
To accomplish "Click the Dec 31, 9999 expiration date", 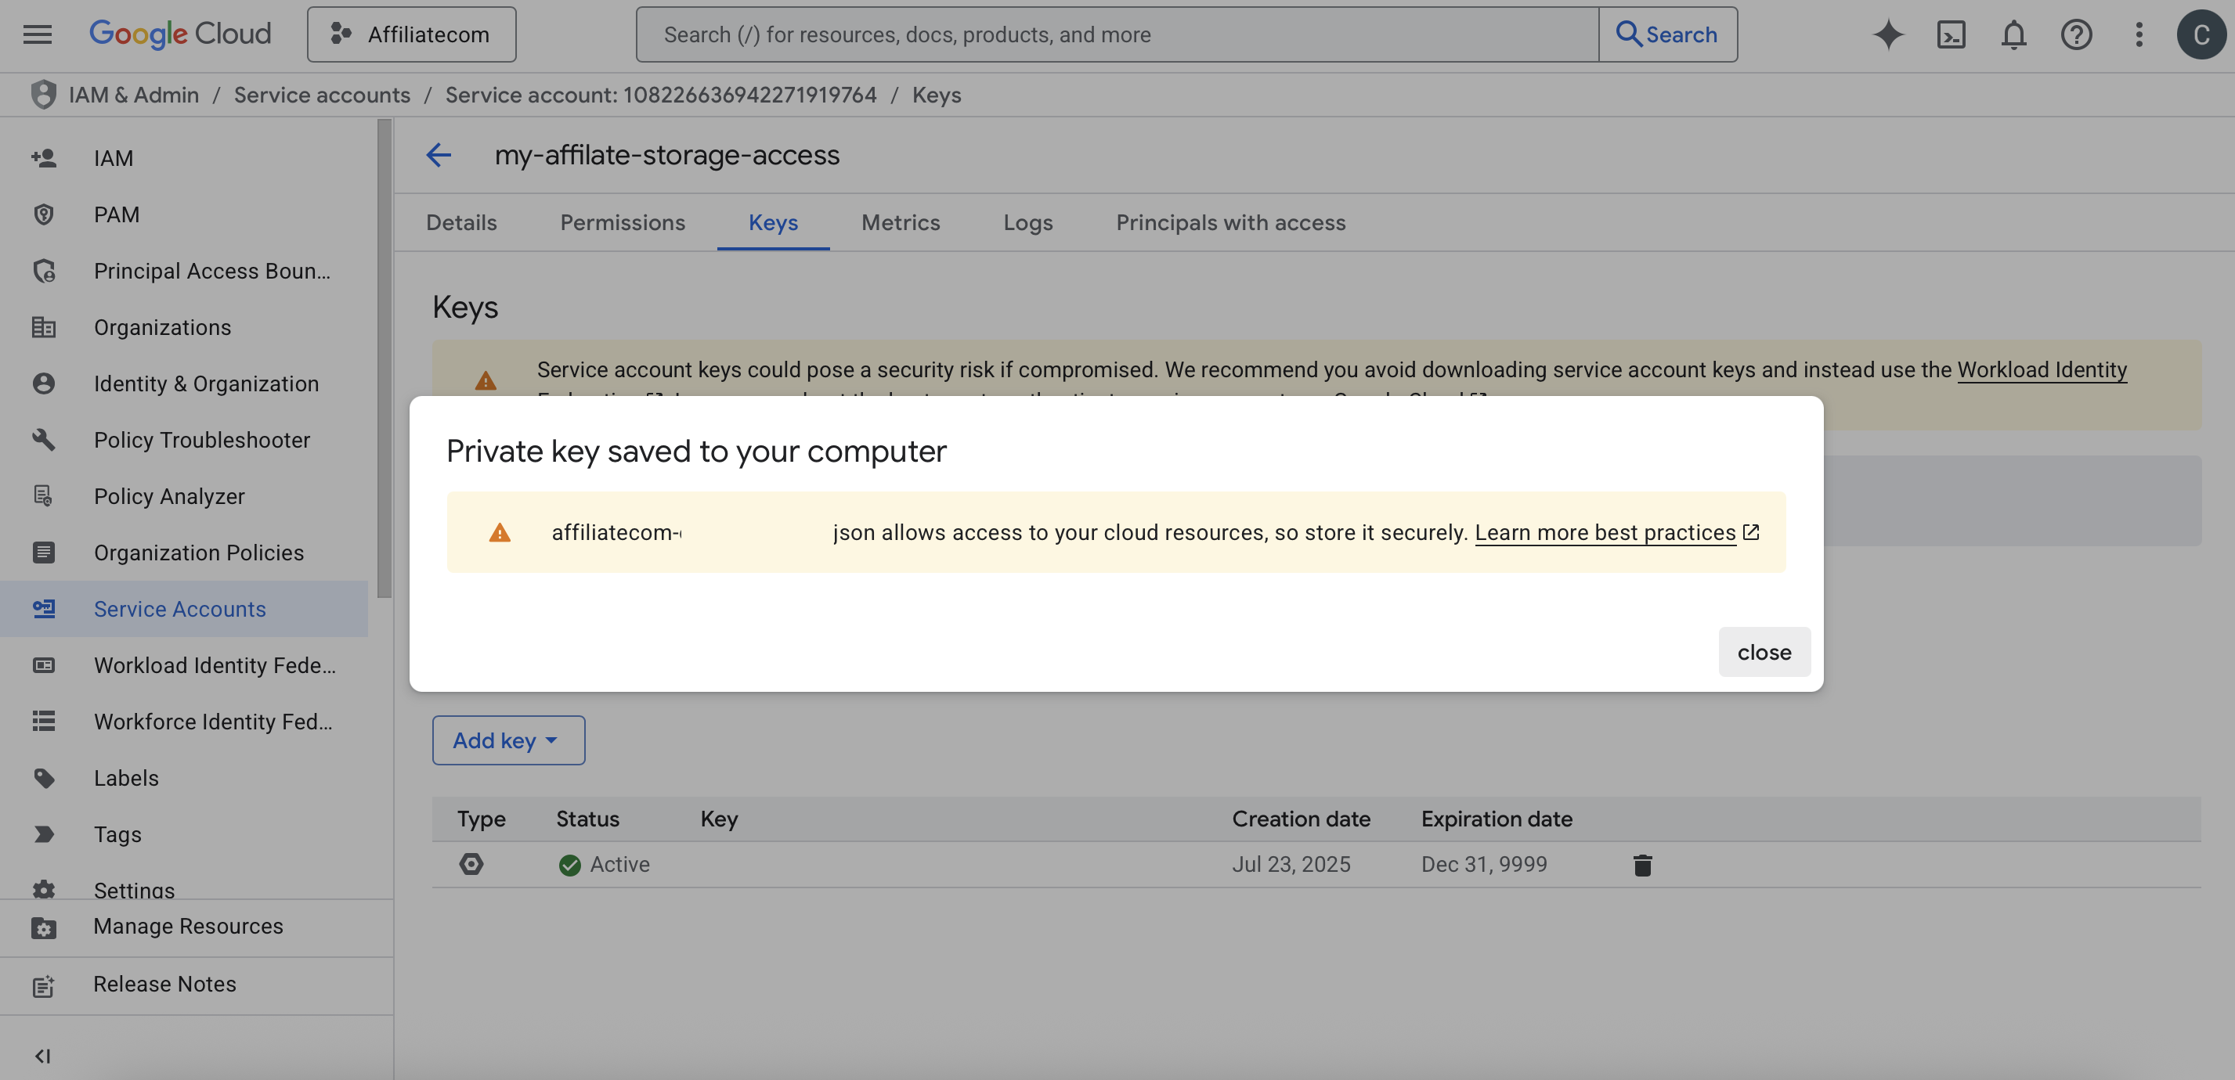I will point(1484,864).
